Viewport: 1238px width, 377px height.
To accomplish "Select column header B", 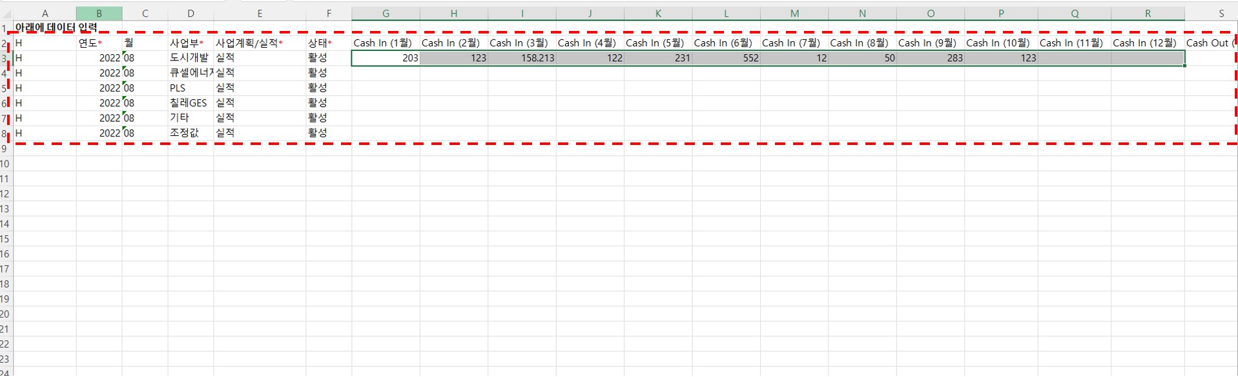I will click(x=99, y=14).
